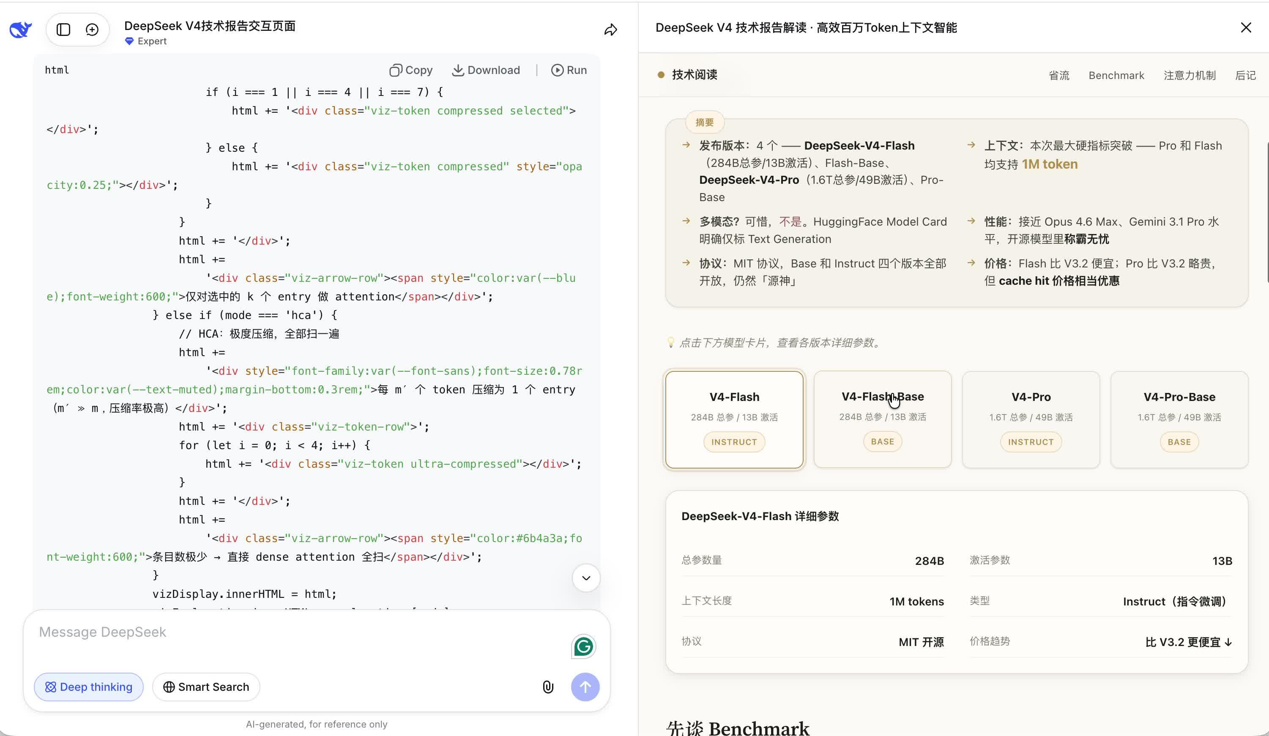Send message with the arrow button
The width and height of the screenshot is (1269, 736).
click(585, 687)
